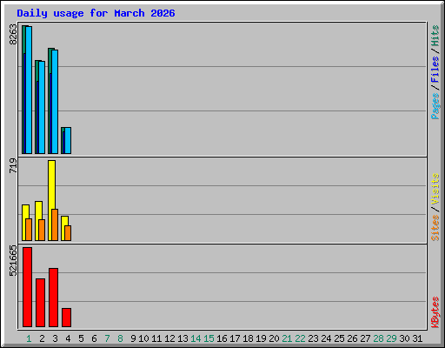Viewport: 445px width, 348px height.
Task: Click the 719 axis value label
Action: point(13,165)
